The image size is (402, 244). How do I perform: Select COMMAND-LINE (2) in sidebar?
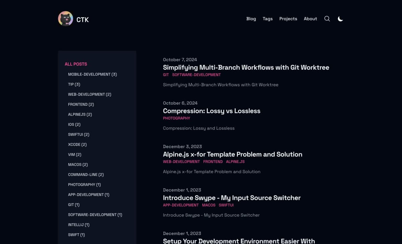(86, 174)
